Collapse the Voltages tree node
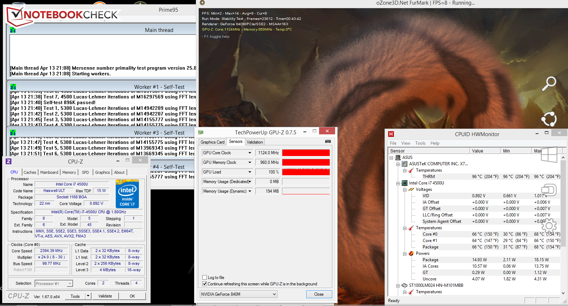This screenshot has width=568, height=306. 405,190
